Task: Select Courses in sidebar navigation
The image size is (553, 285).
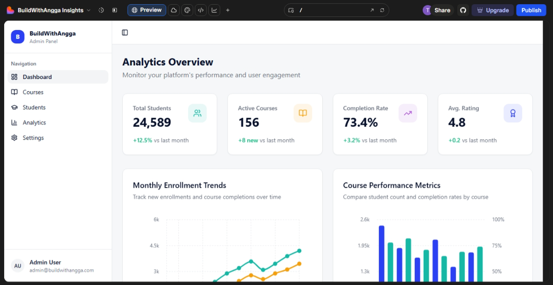Action: pos(33,92)
